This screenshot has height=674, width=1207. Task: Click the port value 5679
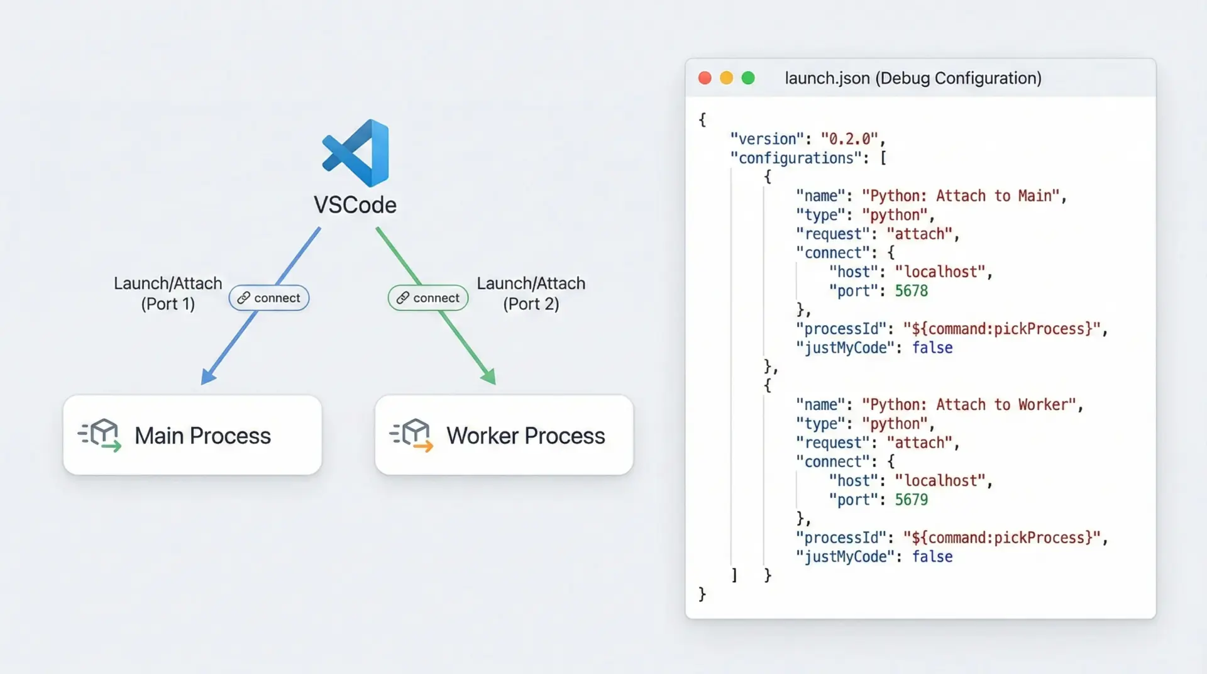(x=911, y=500)
